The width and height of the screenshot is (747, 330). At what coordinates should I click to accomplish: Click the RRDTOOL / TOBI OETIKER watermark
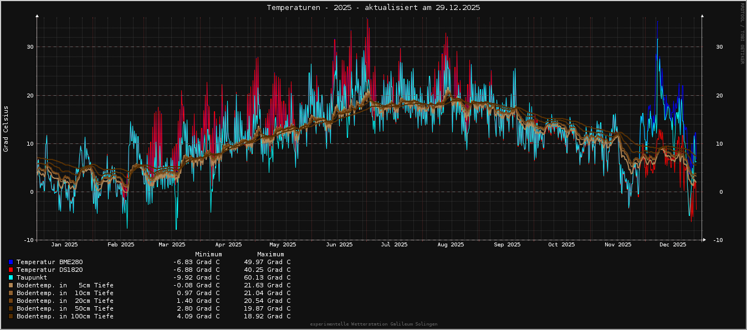pos(742,33)
